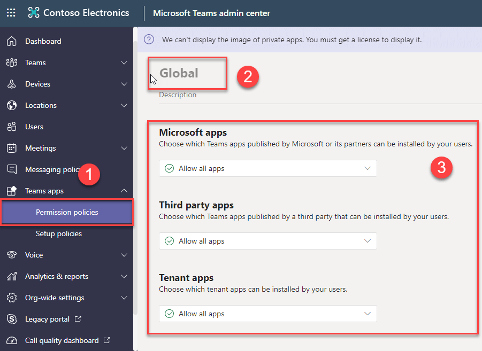The width and height of the screenshot is (482, 351).
Task: Click the info help icon in banner
Action: [149, 40]
